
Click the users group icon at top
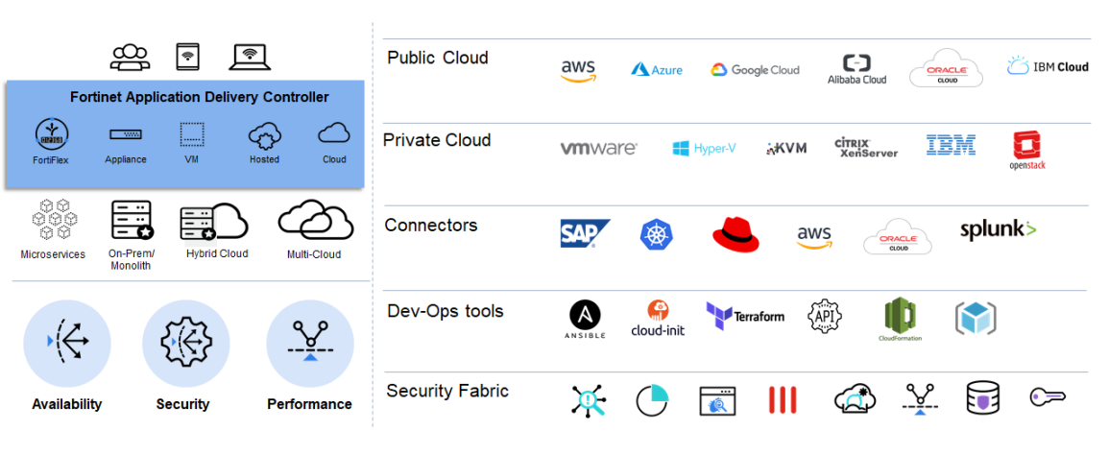(x=131, y=58)
